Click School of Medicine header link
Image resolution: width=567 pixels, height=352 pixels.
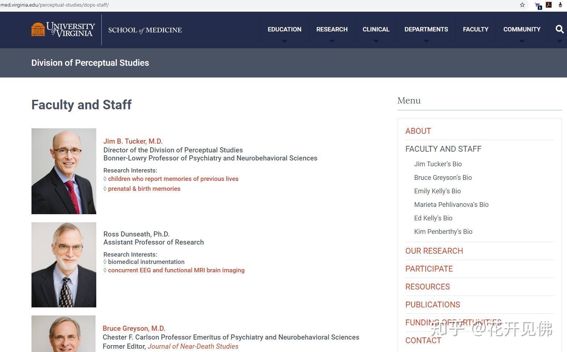[x=145, y=30]
